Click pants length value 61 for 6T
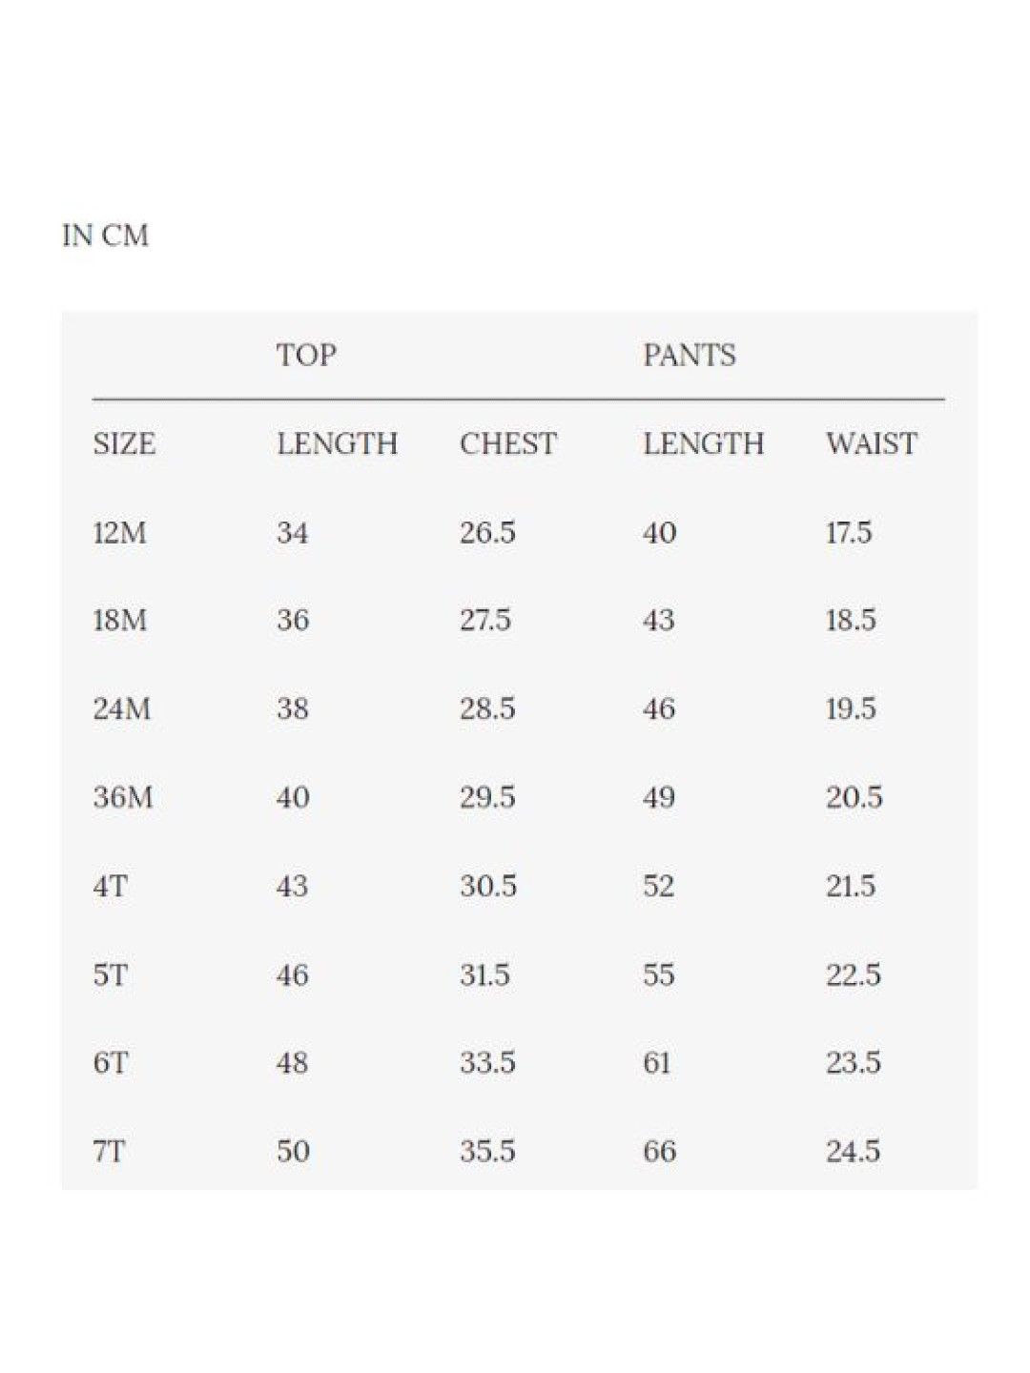1030x1373 pixels. click(656, 1062)
